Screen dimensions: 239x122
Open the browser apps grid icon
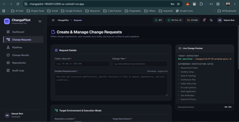pos(4,11)
